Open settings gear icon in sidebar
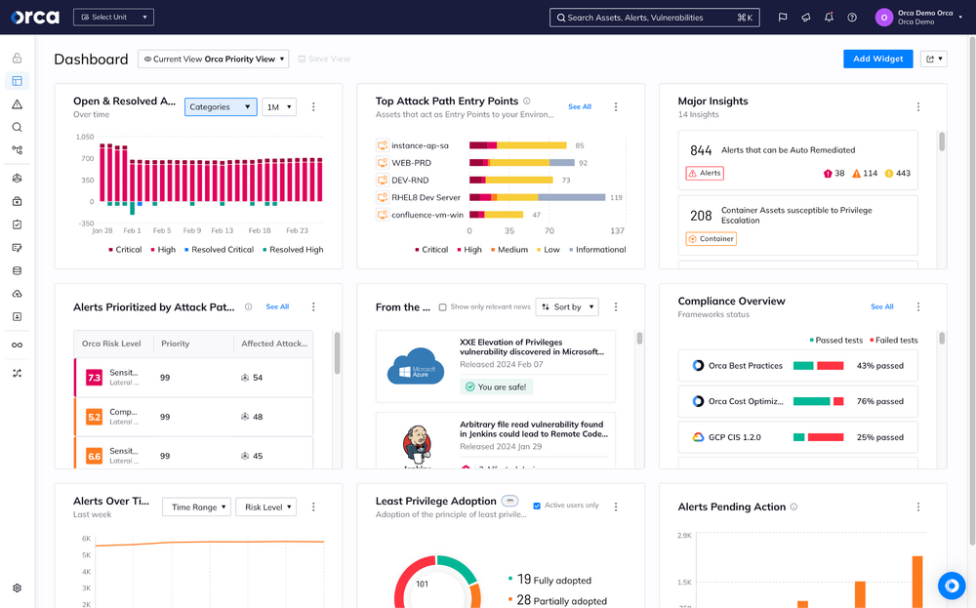The height and width of the screenshot is (608, 976). tap(17, 588)
